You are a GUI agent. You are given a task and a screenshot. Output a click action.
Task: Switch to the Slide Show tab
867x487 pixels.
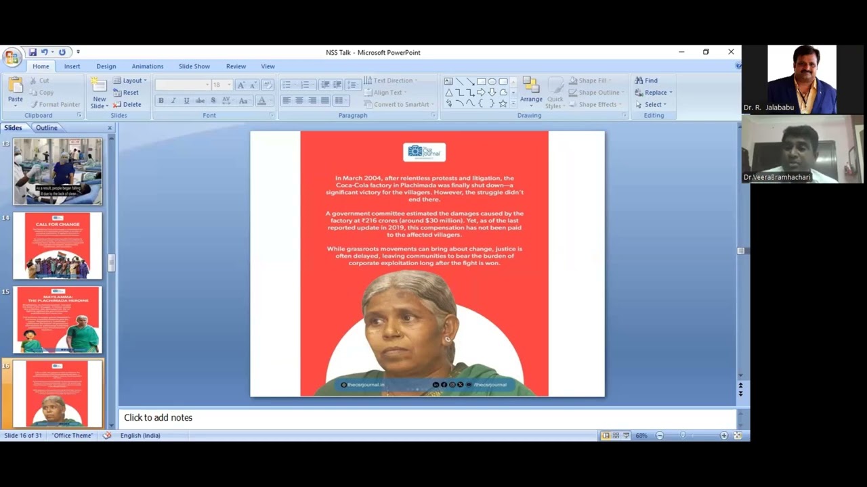point(194,66)
